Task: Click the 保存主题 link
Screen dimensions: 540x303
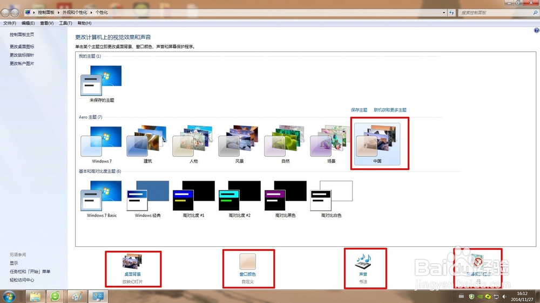Action: [359, 110]
